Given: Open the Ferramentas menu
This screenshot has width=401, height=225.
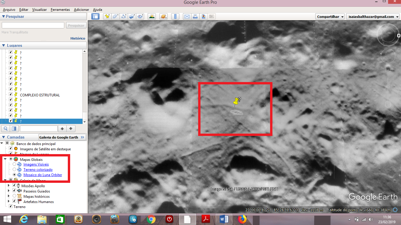Looking at the screenshot, I should click(x=60, y=10).
